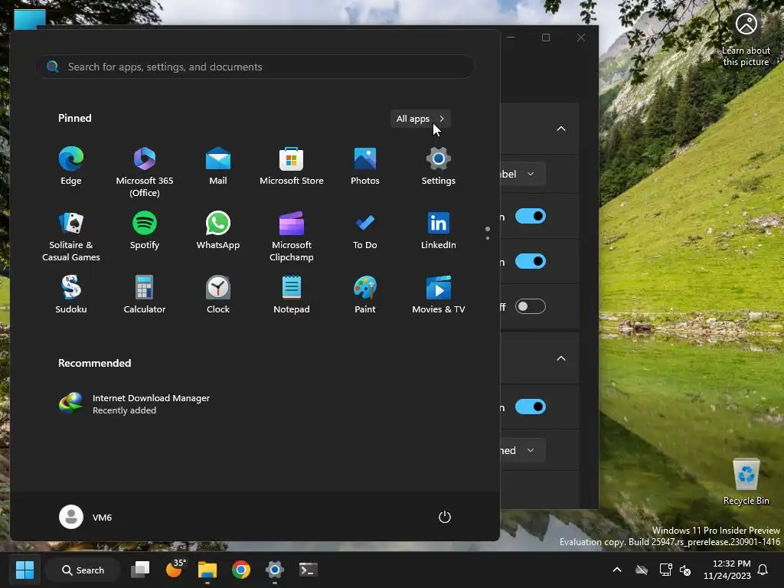Open Edge from pinned apps

point(71,166)
